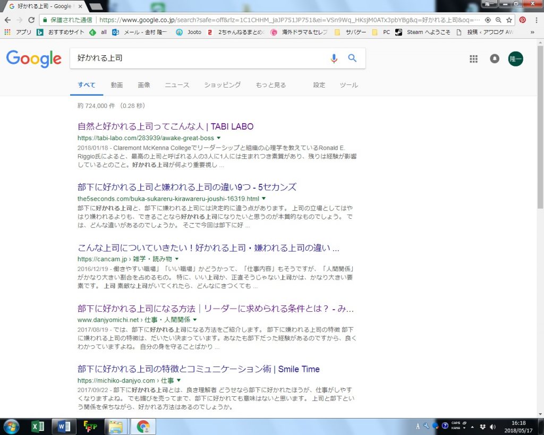Open the Windows Start button
544x435 pixels.
click(x=11, y=427)
